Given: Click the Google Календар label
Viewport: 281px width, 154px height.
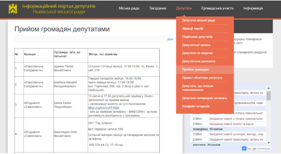Looking at the screenshot, I should coord(258,148).
